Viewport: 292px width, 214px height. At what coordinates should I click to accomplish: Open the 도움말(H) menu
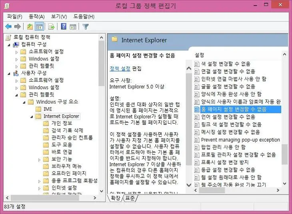(84, 16)
